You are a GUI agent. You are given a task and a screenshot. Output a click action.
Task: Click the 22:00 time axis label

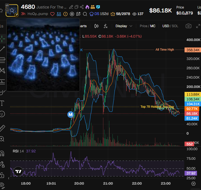[137, 184]
